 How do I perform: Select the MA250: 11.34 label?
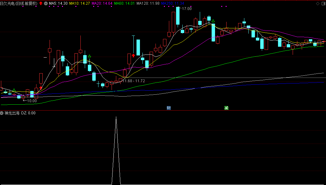[x=173, y=3]
